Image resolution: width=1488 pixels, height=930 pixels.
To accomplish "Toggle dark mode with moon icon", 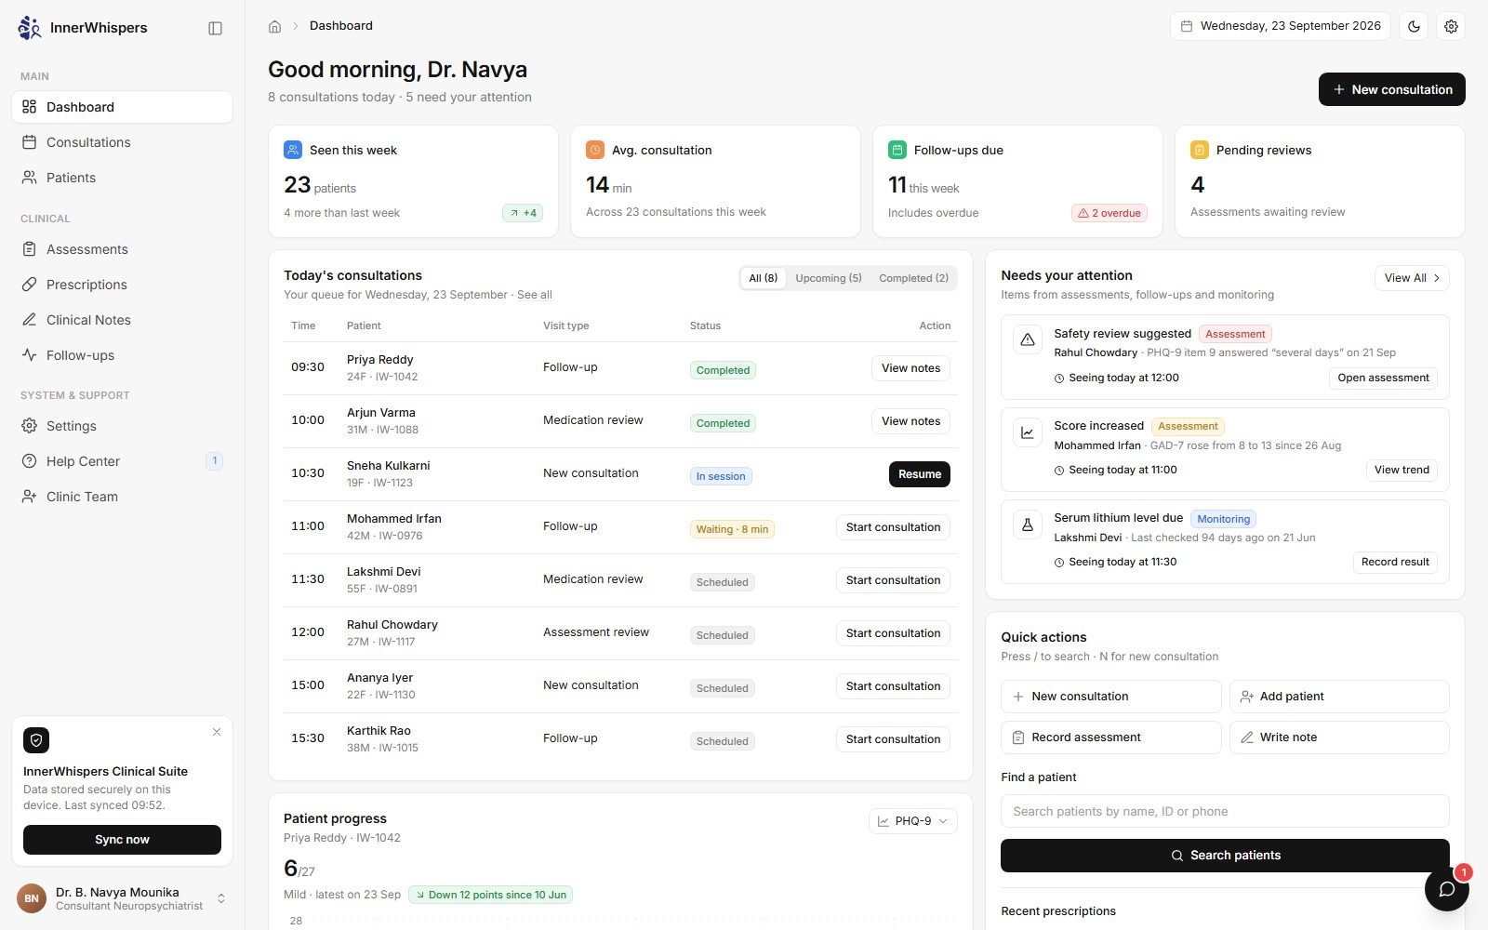I will point(1415,26).
